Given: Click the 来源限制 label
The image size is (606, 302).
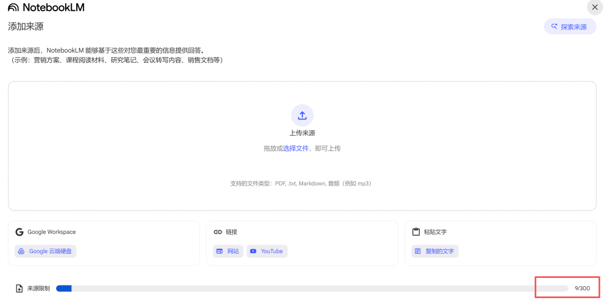Looking at the screenshot, I should point(39,289).
